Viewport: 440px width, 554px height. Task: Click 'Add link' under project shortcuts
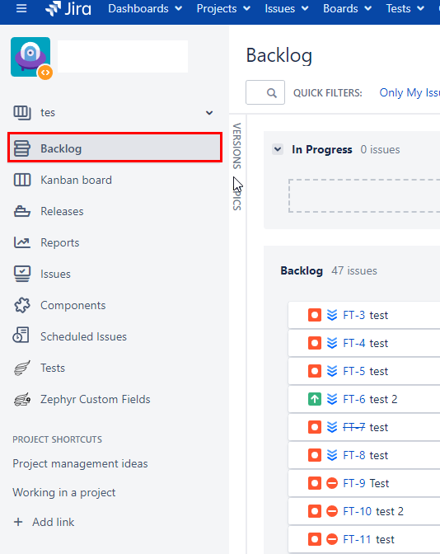(53, 522)
